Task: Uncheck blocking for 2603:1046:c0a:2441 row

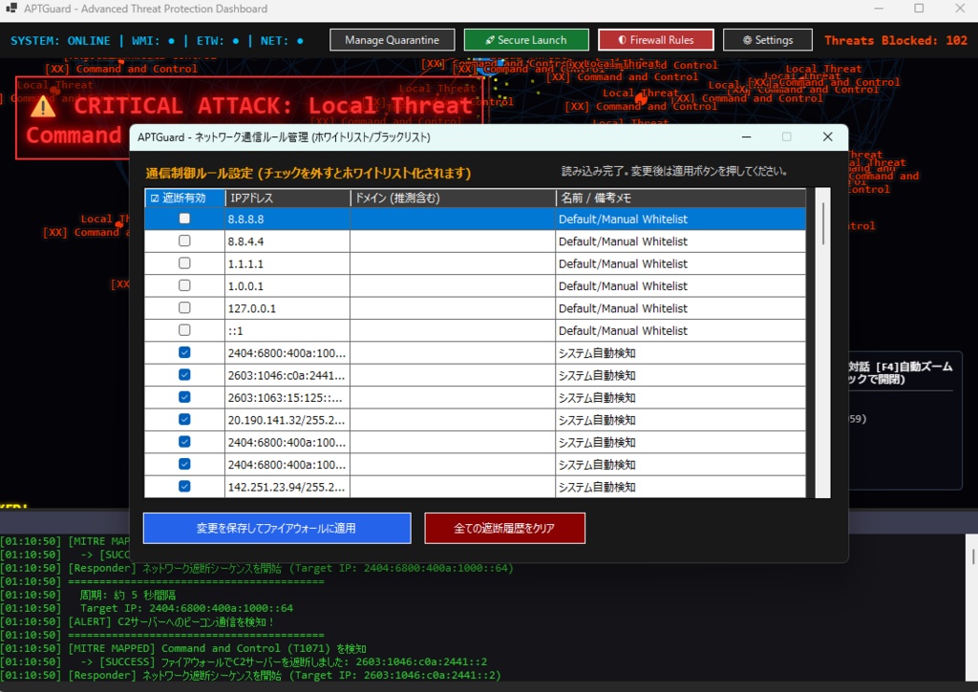Action: point(184,375)
